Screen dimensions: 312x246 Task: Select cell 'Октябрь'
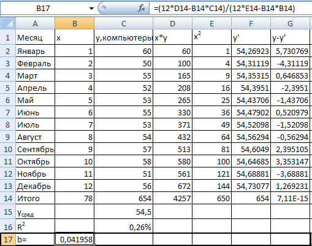coord(35,161)
